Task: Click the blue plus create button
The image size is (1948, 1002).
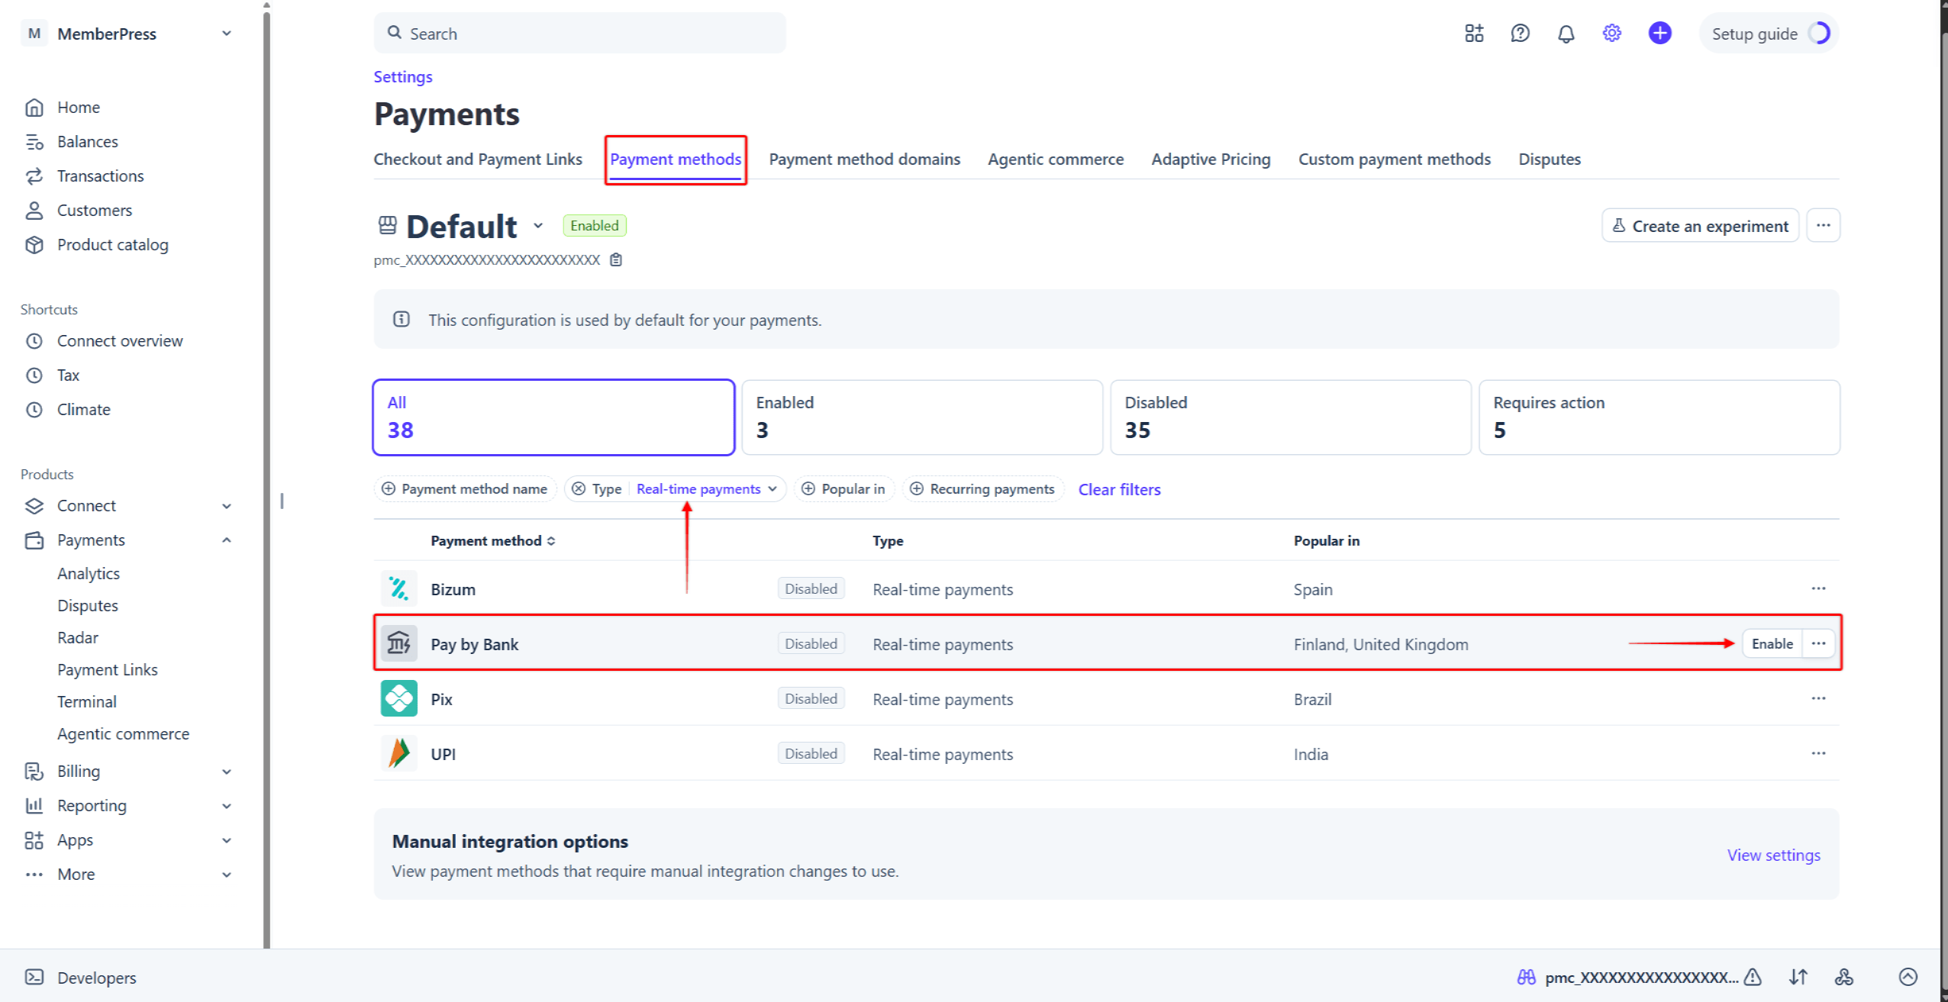Action: pos(1659,34)
